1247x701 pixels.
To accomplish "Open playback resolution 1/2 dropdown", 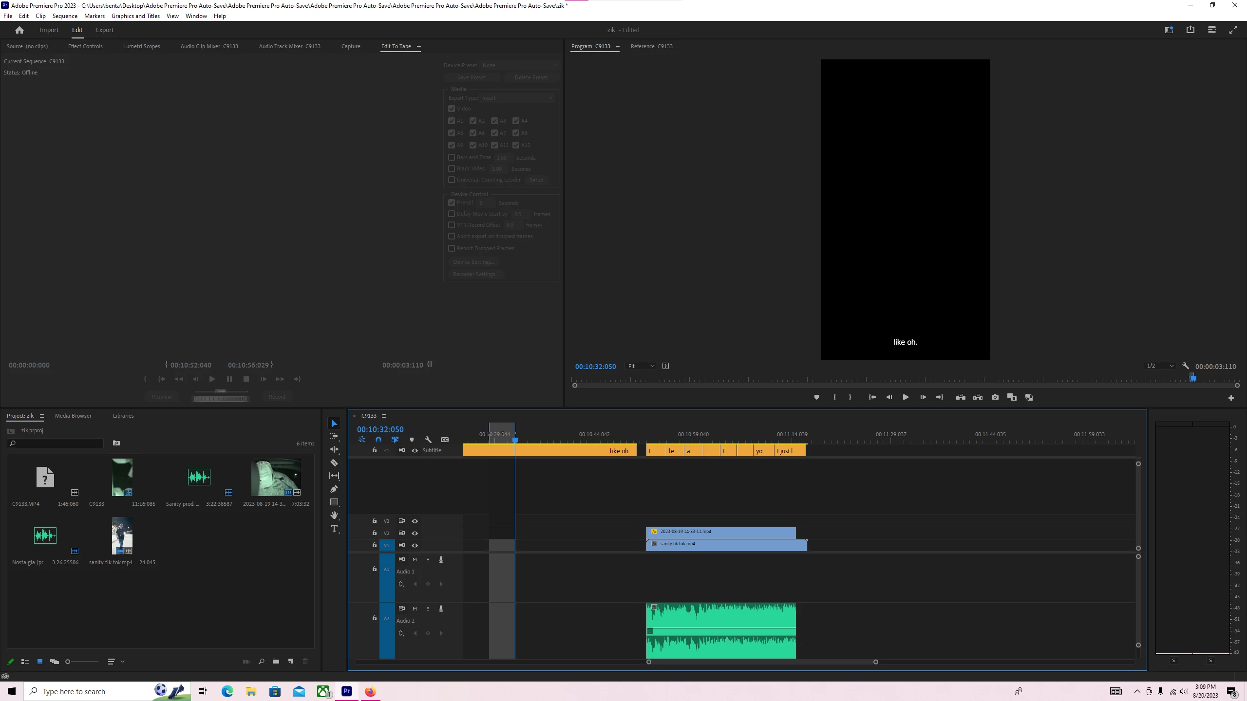I will pyautogui.click(x=1159, y=366).
